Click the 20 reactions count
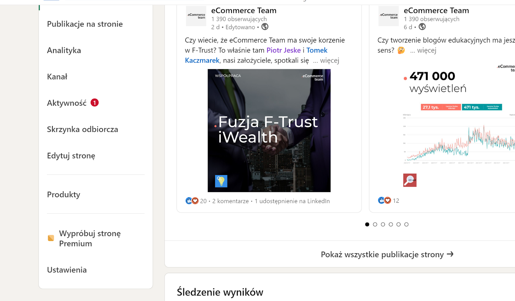The height and width of the screenshot is (301, 515). point(203,201)
